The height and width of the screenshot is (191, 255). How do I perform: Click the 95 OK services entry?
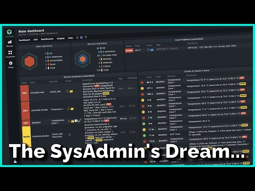point(101,48)
